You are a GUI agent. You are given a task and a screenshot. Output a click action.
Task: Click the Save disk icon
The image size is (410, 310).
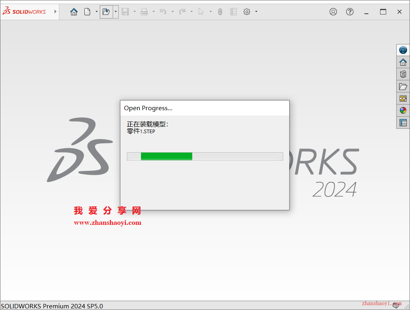point(125,12)
